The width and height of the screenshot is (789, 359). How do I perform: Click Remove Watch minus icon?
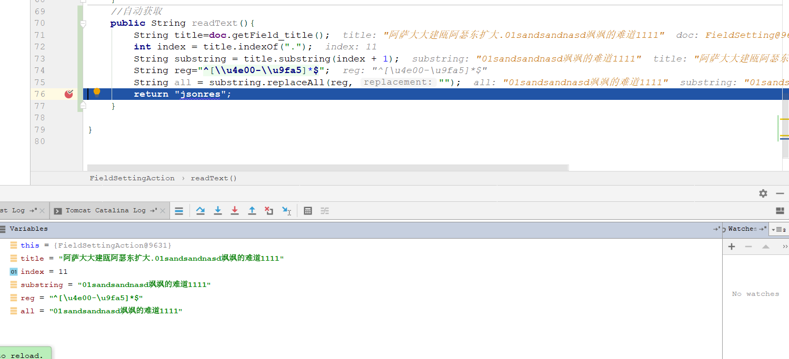tap(748, 247)
